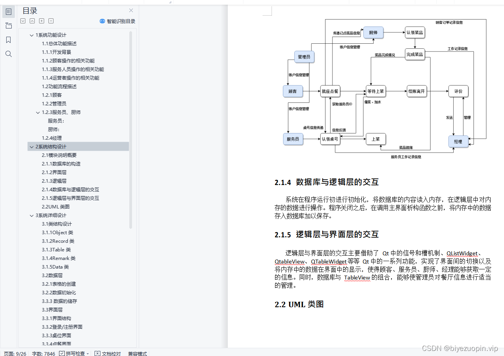Select outline entry 3.3.3 数据的储存

click(59, 301)
